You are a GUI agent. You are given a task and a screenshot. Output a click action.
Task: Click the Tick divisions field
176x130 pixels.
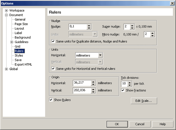(x=124, y=84)
